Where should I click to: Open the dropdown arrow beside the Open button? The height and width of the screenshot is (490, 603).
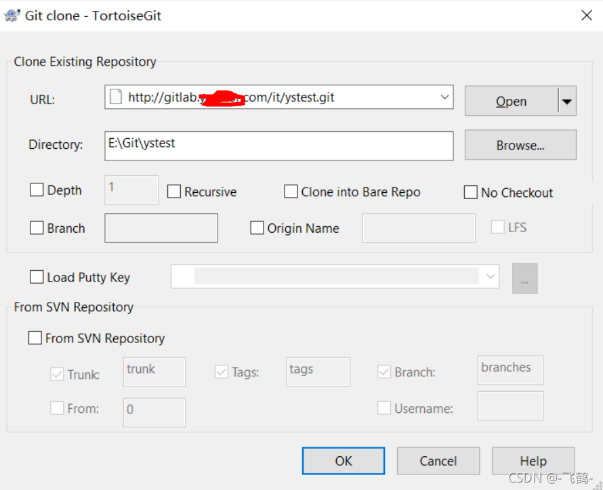pos(567,102)
